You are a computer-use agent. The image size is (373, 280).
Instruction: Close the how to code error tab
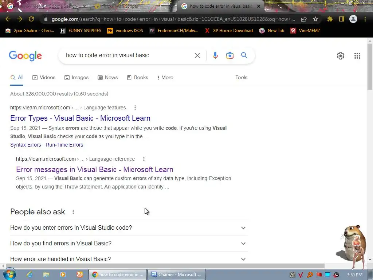tap(259, 6)
